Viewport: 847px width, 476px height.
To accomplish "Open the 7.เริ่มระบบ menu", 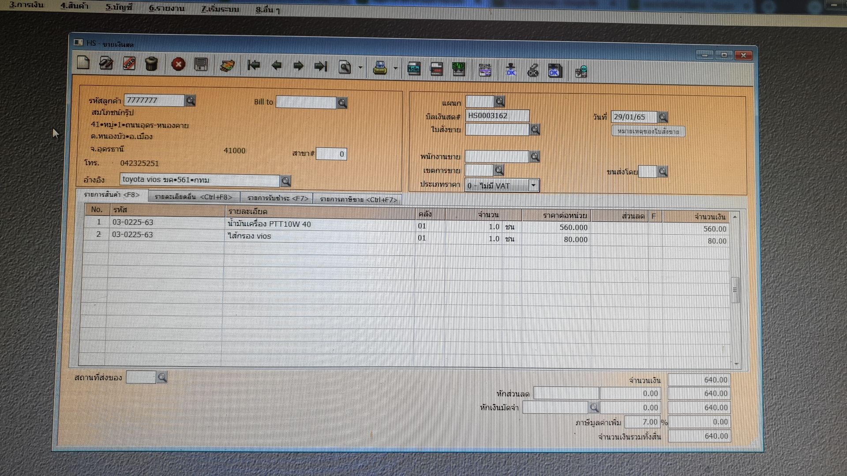I will (x=220, y=9).
